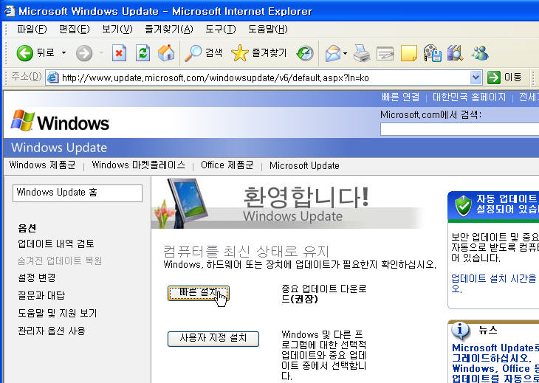
Task: Click the Messenger people icon
Action: click(x=480, y=53)
